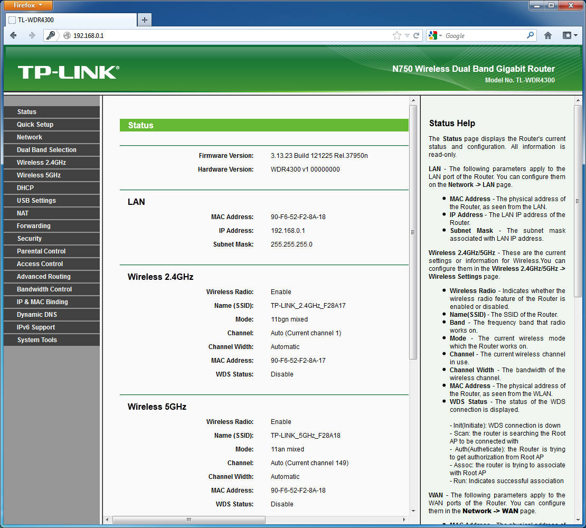Screen dimensions: 586x528
Task: Click horizontal scrollbar right arrow
Action: tap(404, 520)
